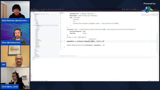160x90 pixels.
Task: Click the 'Started: true,' line
Action: tap(78, 33)
